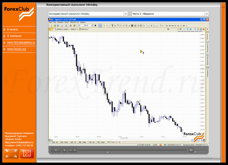The image size is (228, 165).
Task: Click the player fast-forward button
Action: 75,150
